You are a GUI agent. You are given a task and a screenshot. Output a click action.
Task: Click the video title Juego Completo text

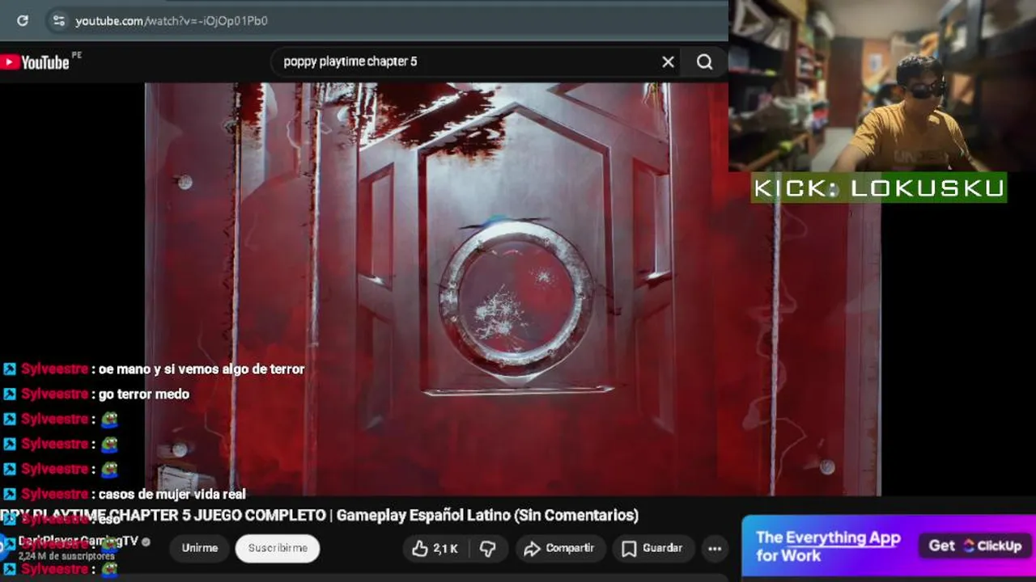[321, 515]
